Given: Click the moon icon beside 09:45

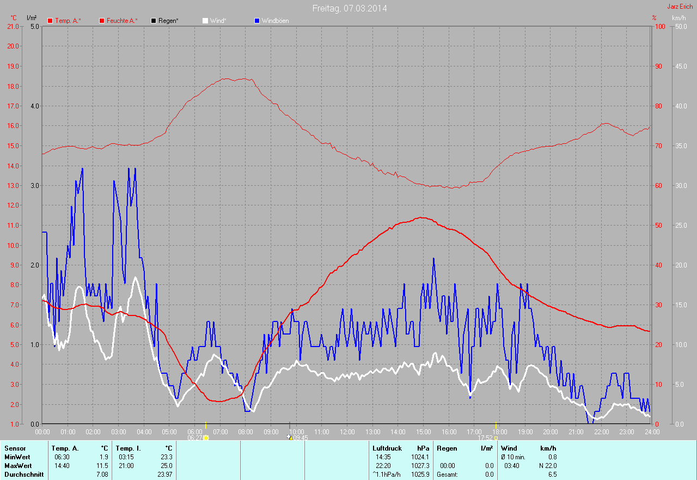Looking at the screenshot, I should (289, 437).
